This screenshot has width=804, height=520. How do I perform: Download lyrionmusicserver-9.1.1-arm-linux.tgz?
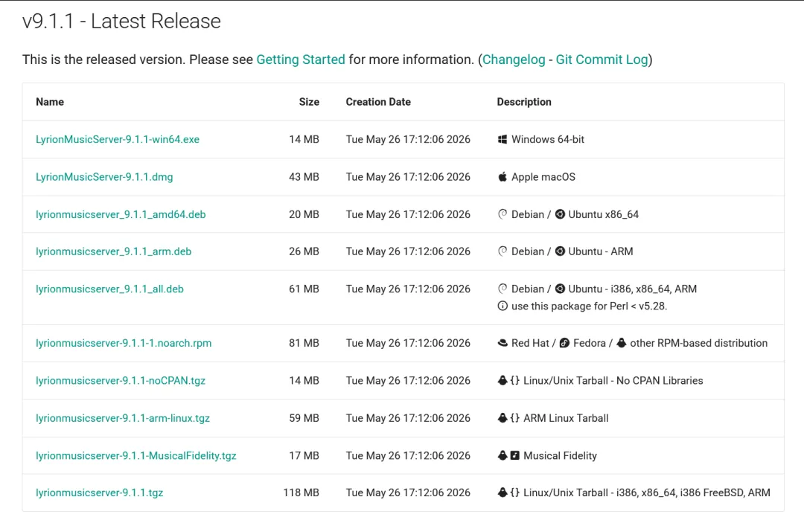tap(123, 418)
